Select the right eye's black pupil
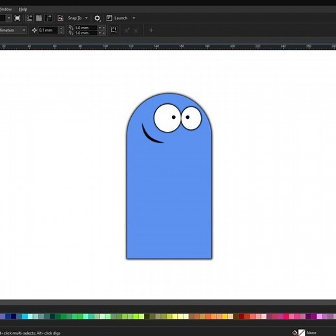The width and height of the screenshot is (336, 336). click(x=187, y=117)
